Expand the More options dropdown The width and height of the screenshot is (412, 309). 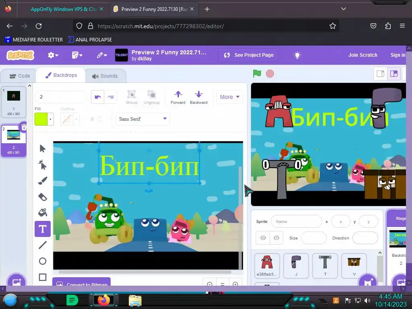230,97
